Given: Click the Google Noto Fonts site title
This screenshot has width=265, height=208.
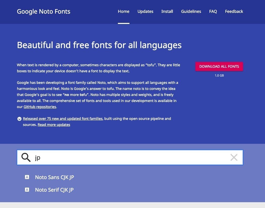Looking at the screenshot, I should (44, 11).
